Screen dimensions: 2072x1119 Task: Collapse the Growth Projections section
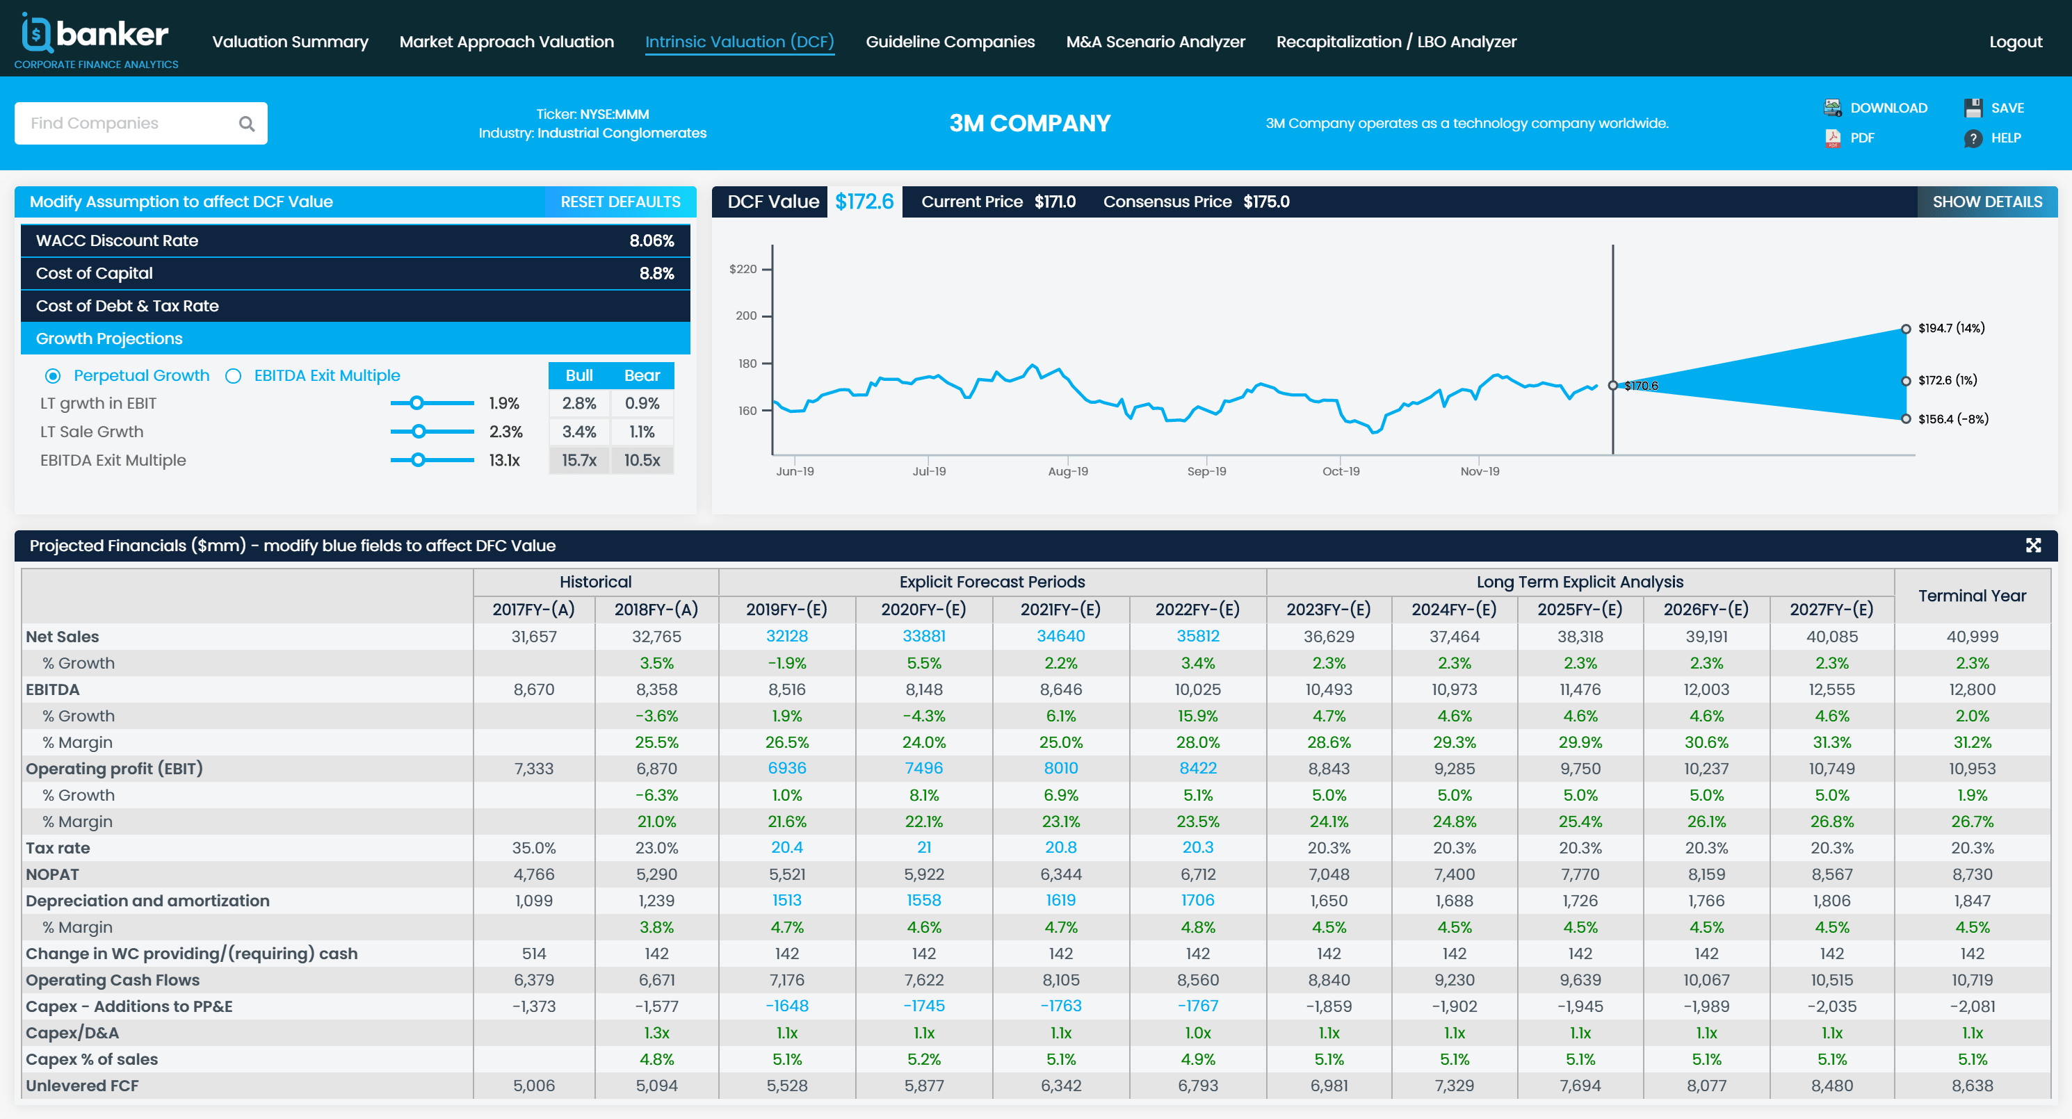pos(355,338)
